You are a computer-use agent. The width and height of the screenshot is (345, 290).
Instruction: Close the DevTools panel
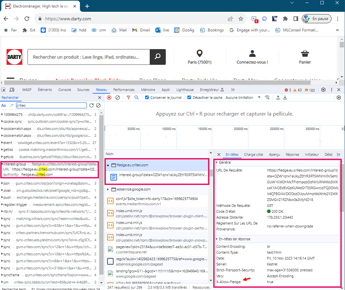[339, 90]
